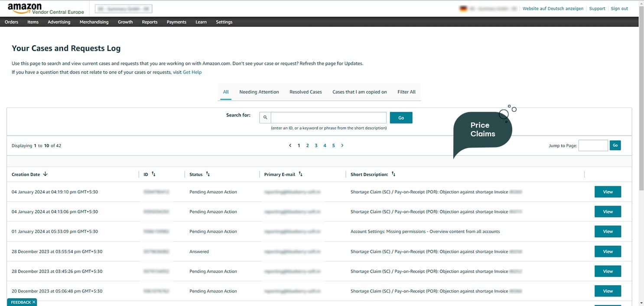Open the Payments menu

tap(176, 22)
